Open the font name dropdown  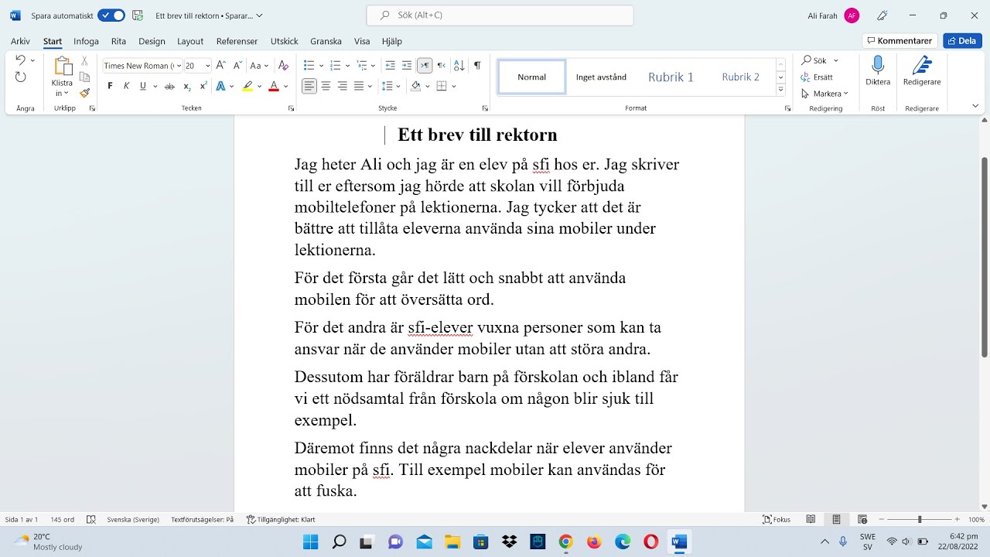(179, 66)
